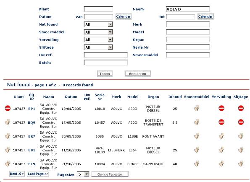Viewport: 250px width, 182px height.
Task: Click the Smeermiddel hand icon in BP1 row
Action: tap(197, 108)
